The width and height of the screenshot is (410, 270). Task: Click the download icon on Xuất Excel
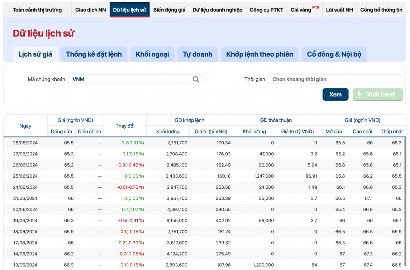pyautogui.click(x=359, y=95)
